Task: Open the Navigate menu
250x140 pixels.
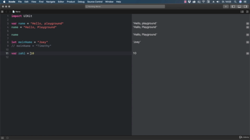Action: 50,2
